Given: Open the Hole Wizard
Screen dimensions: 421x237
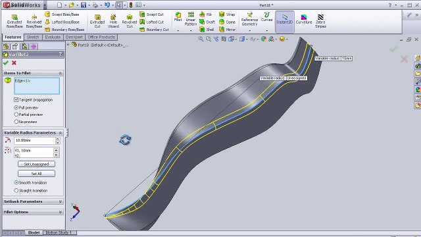Looking at the screenshot, I should (x=113, y=22).
